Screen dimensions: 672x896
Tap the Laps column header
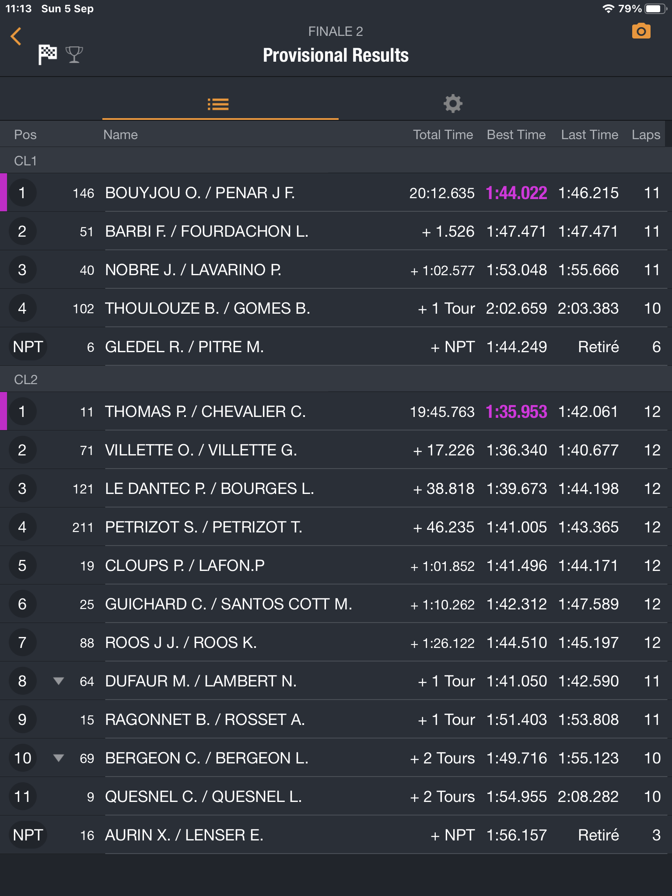click(646, 135)
